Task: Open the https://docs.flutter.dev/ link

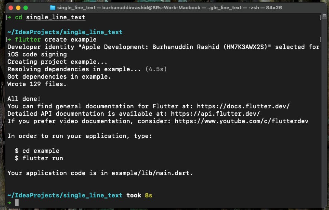Action: (x=243, y=106)
